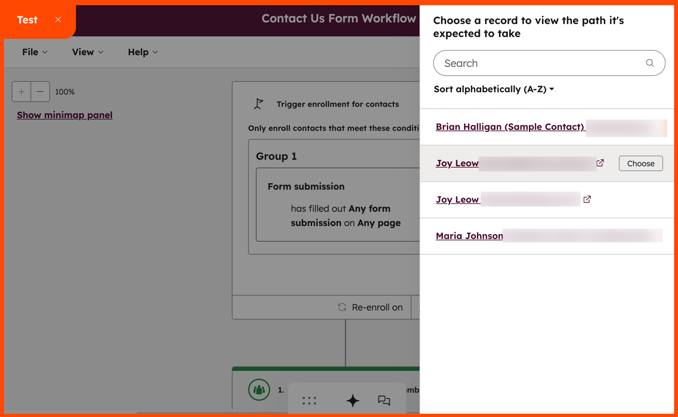Open the external link icon in the non-highlighted Joy Leow row
Viewport: 678px width, 417px height.
[587, 199]
